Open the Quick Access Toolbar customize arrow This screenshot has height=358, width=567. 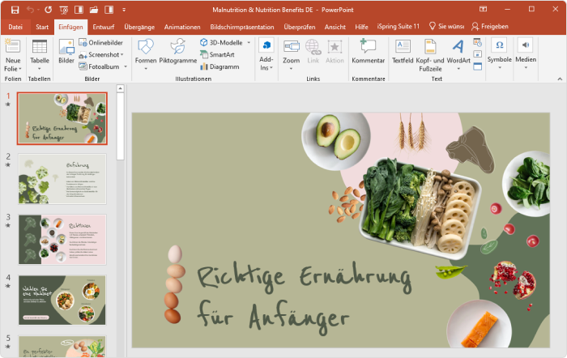pyautogui.click(x=124, y=10)
